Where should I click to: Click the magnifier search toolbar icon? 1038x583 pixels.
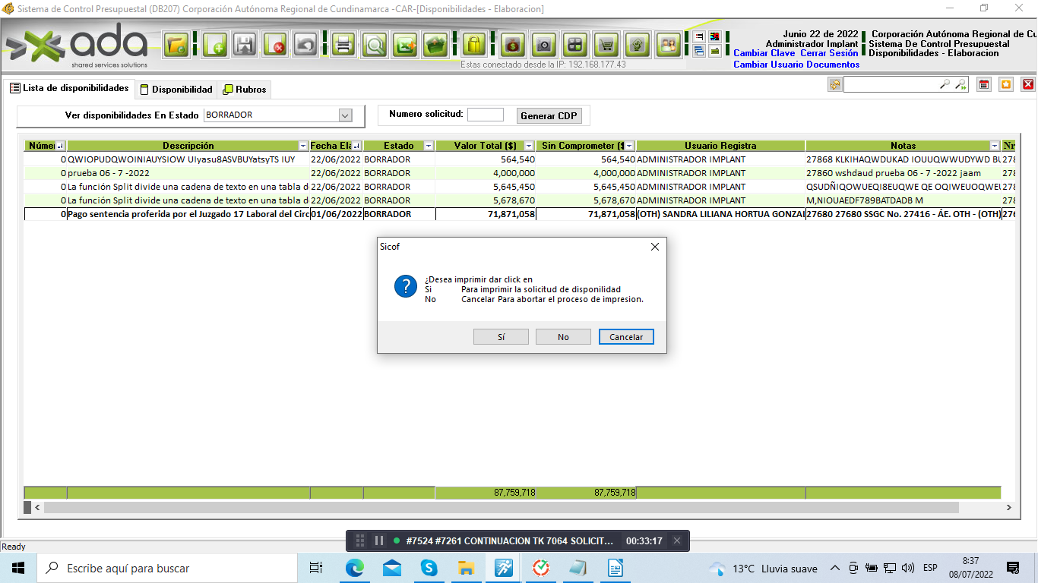(374, 46)
